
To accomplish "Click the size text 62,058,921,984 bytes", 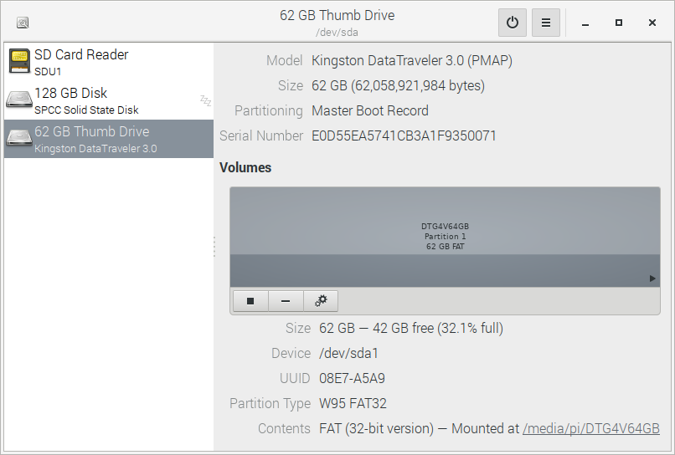I will coord(420,86).
